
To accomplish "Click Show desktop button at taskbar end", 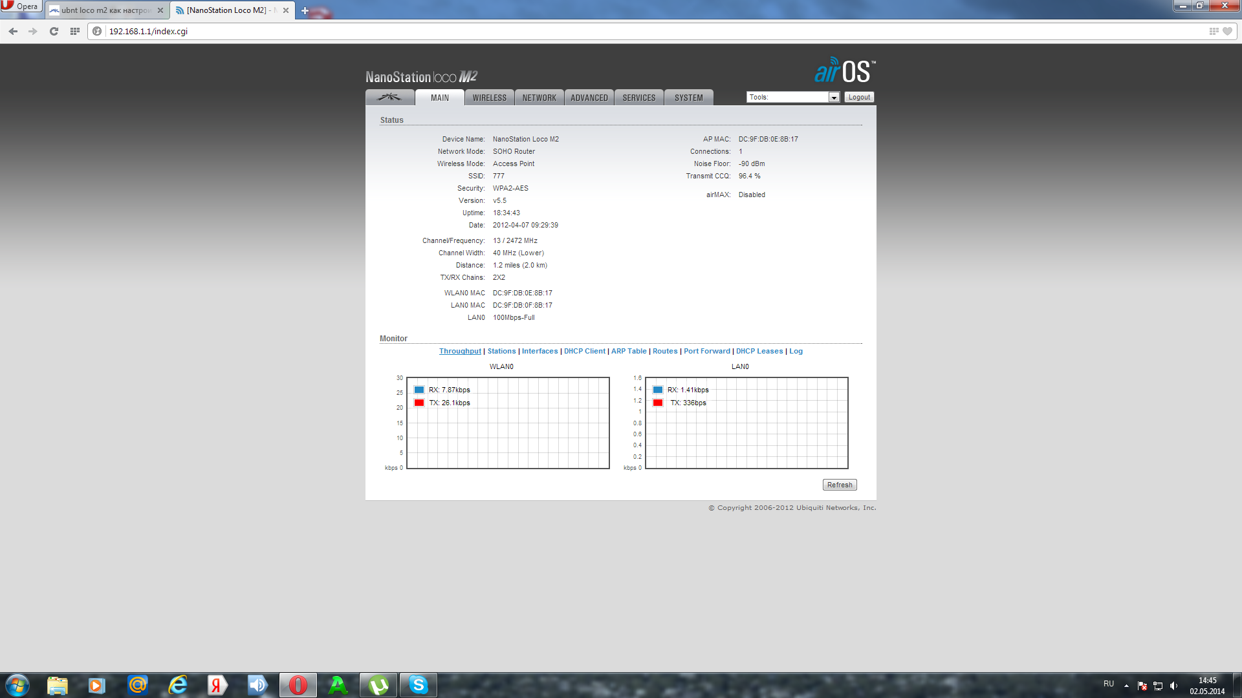I will click(1237, 685).
